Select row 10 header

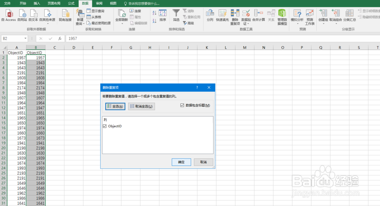3,98
